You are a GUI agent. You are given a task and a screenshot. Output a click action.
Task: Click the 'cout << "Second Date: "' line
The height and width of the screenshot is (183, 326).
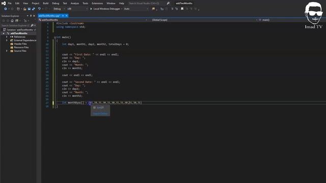[91, 82]
